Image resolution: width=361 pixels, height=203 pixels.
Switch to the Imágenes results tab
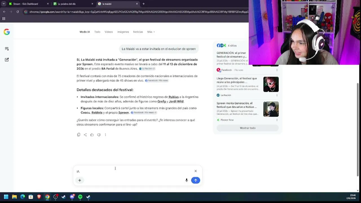(123, 32)
